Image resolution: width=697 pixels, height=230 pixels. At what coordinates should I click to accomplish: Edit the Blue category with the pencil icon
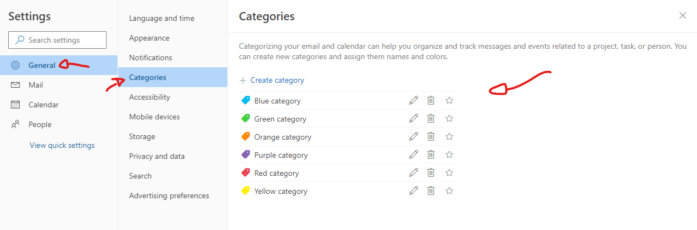point(414,100)
